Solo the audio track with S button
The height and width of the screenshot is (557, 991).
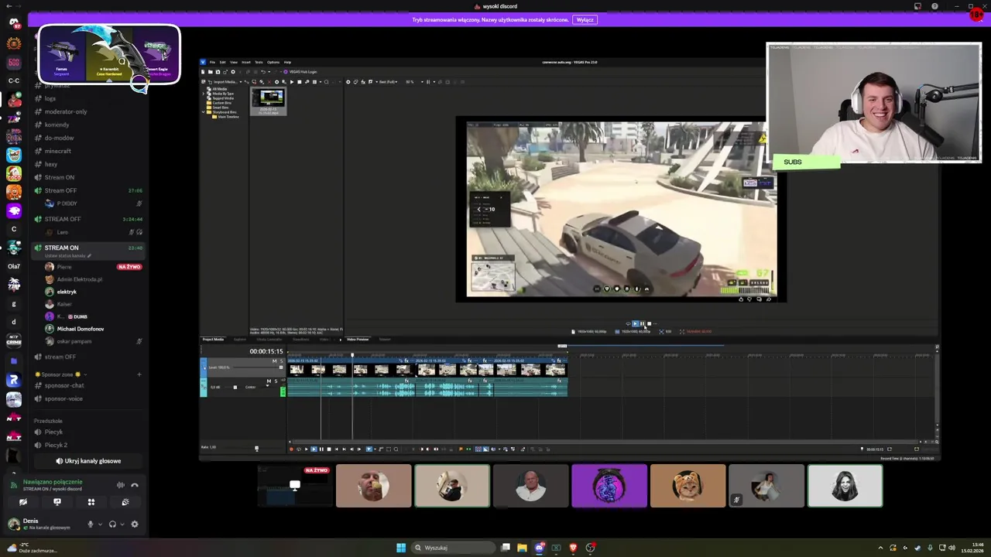276,381
